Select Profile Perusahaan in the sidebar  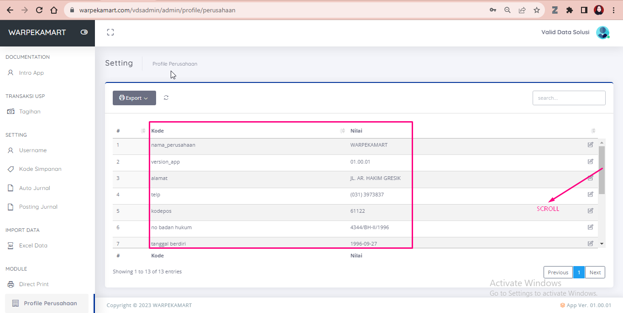[47, 303]
